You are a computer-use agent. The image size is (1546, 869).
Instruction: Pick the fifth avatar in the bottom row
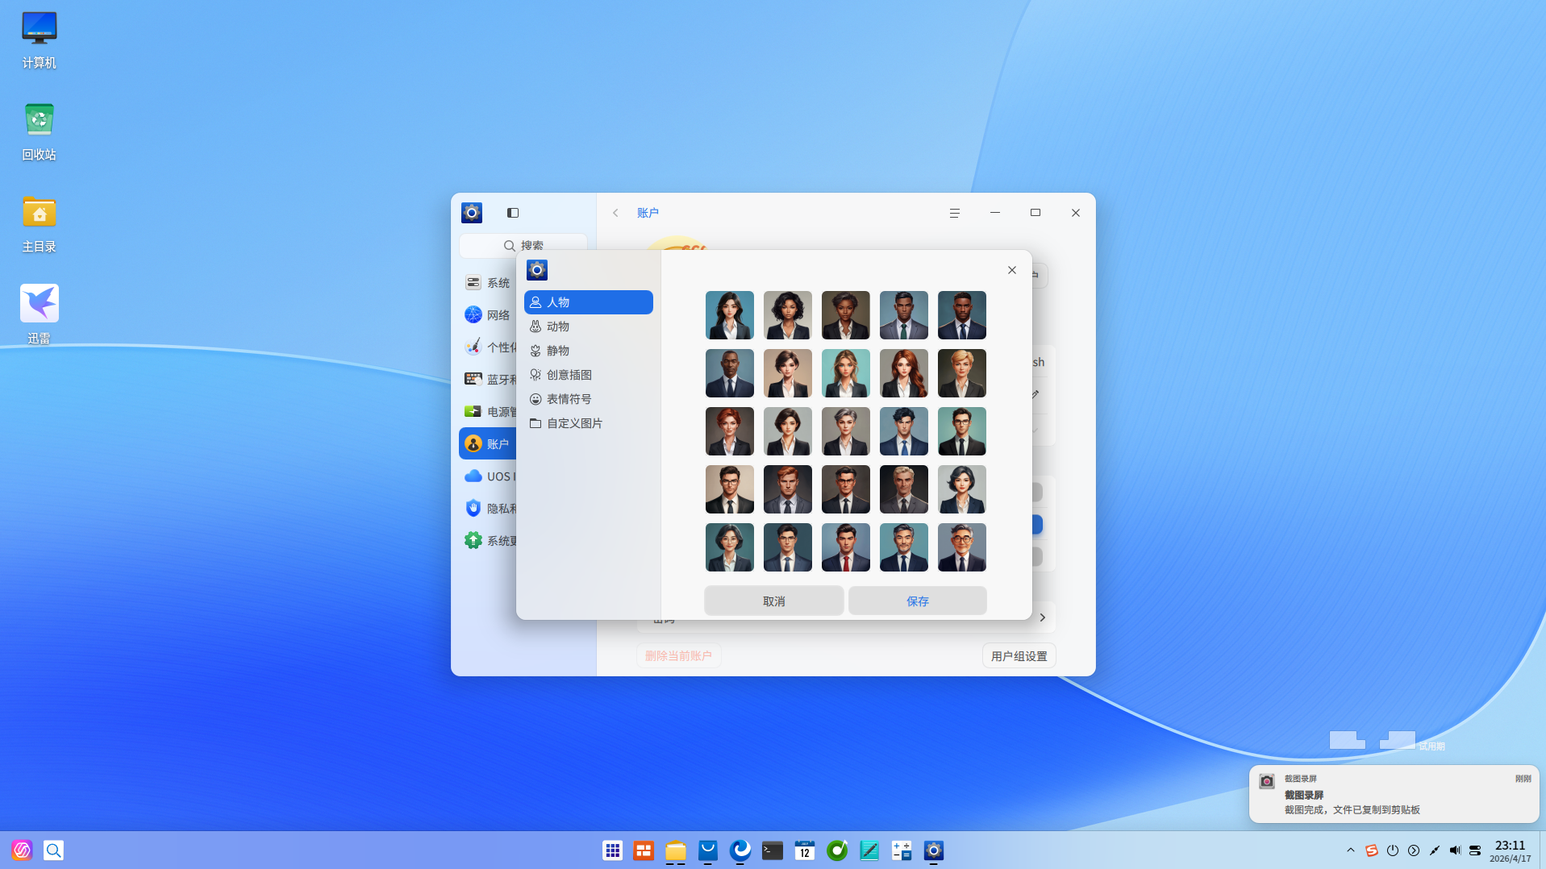(x=962, y=547)
